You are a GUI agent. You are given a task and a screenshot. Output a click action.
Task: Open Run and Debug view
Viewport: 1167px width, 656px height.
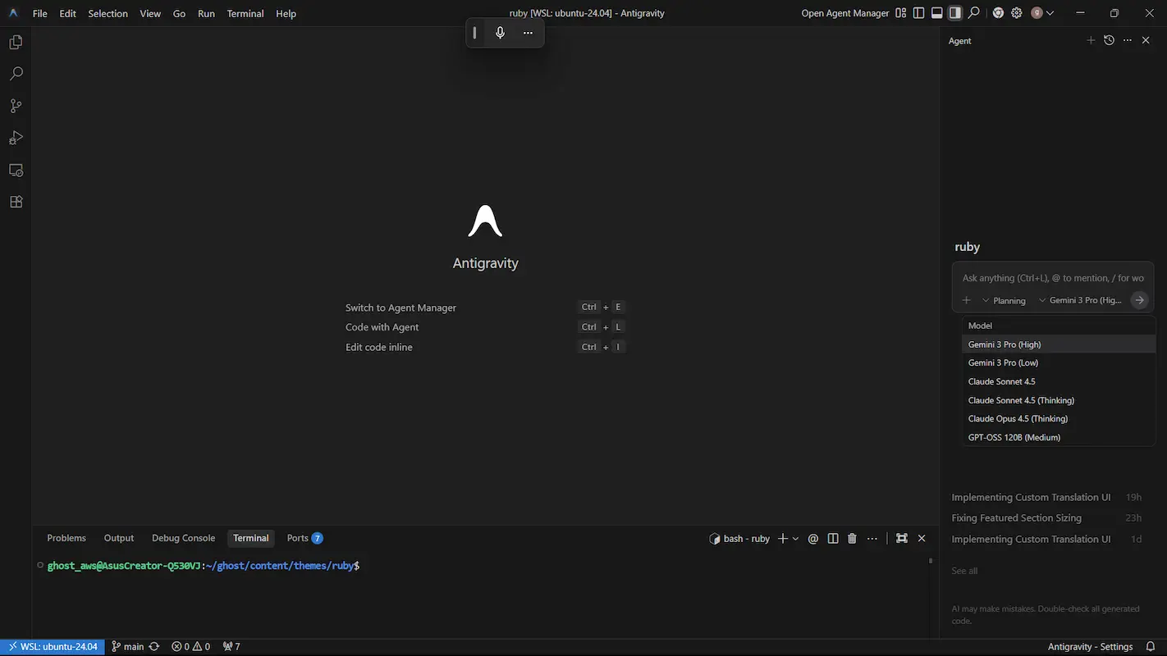pyautogui.click(x=16, y=138)
